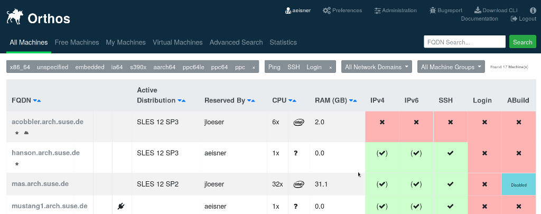Toggle ppc64 architecture filter

(x=219, y=67)
